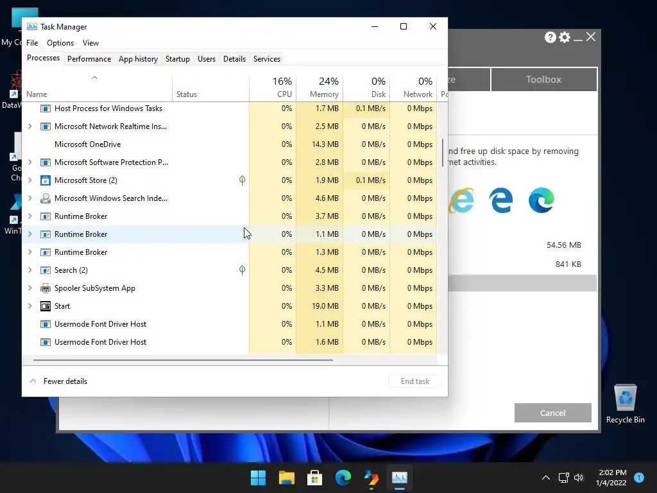This screenshot has height=493, width=657.
Task: Open Microsoft Store from the taskbar
Action: tap(314, 478)
